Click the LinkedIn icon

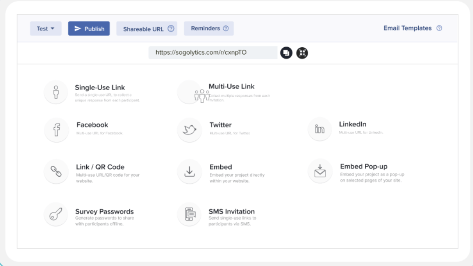320,129
